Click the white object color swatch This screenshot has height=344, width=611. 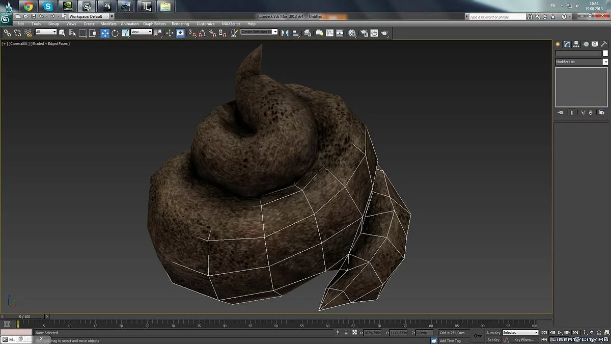click(x=605, y=53)
